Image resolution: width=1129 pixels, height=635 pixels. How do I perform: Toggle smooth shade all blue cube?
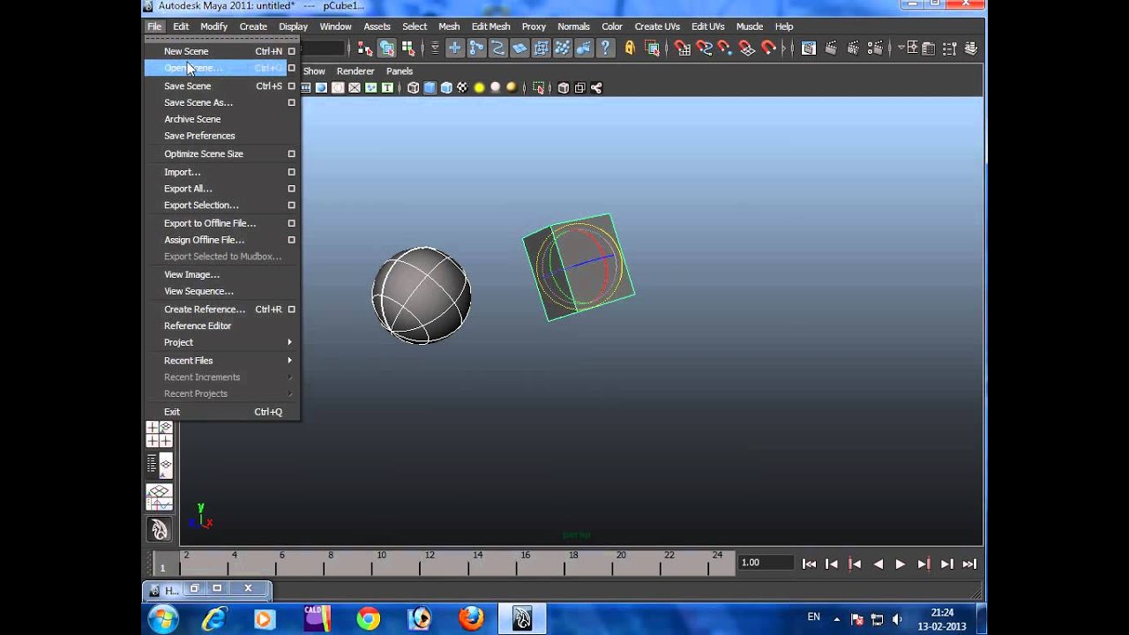coord(430,87)
